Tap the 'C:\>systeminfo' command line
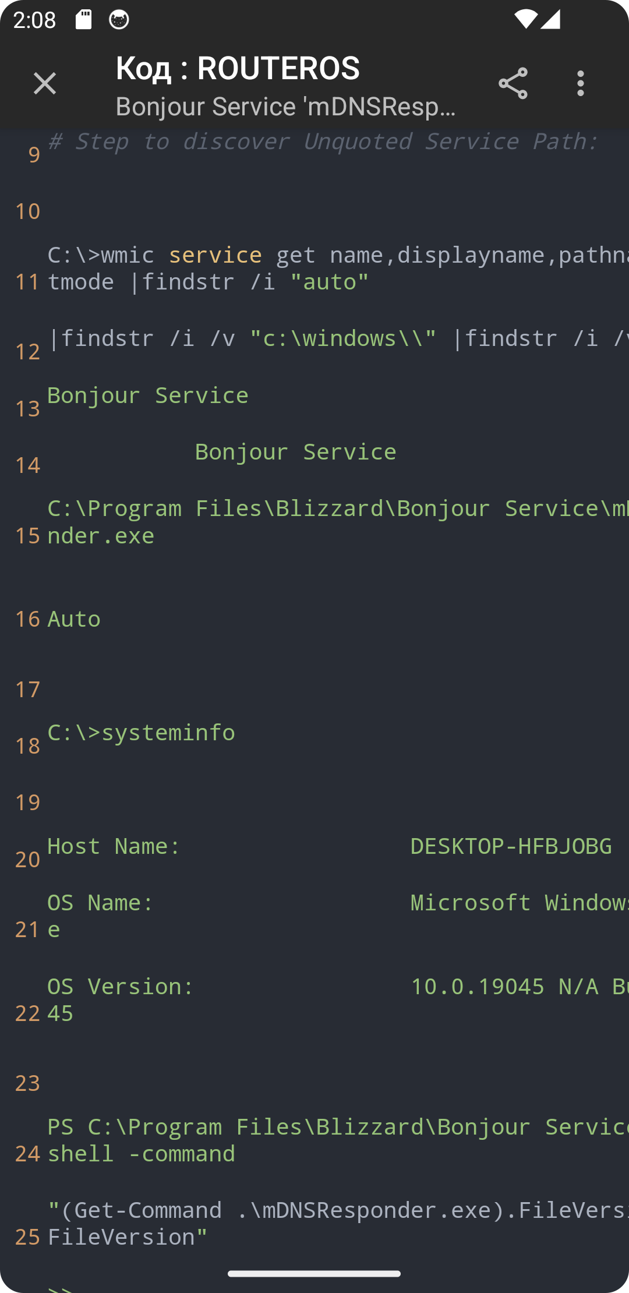Screen dimensions: 629x1293 [x=142, y=733]
